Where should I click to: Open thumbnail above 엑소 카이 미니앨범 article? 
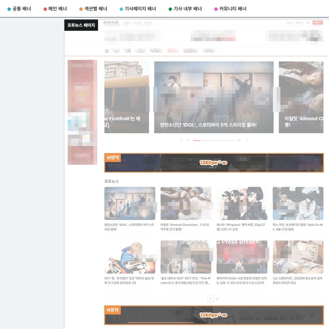coord(298,203)
